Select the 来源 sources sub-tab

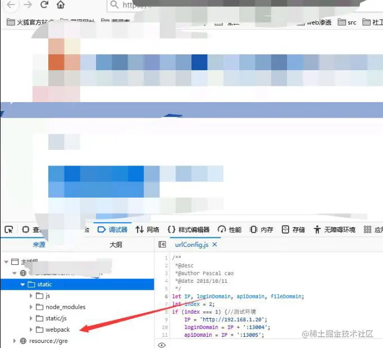(x=39, y=245)
